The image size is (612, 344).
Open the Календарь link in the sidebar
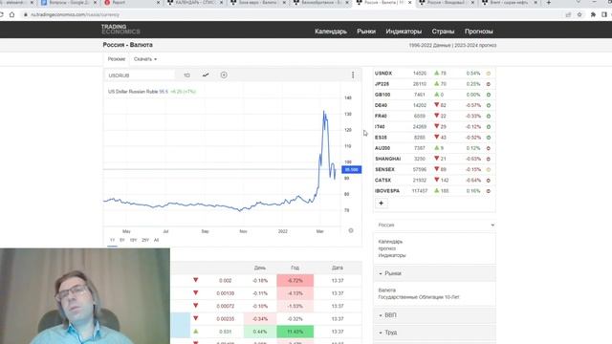click(390, 242)
